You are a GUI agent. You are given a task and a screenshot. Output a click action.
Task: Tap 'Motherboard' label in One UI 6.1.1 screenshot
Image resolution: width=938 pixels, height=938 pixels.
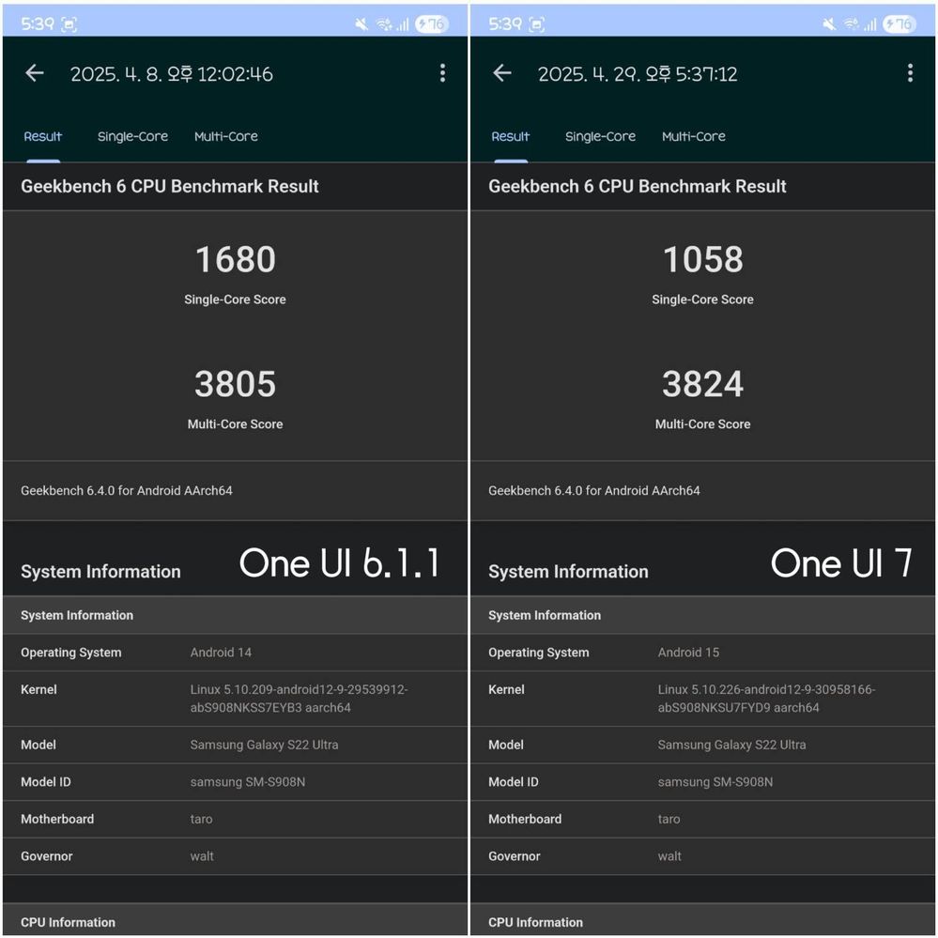[x=57, y=819]
